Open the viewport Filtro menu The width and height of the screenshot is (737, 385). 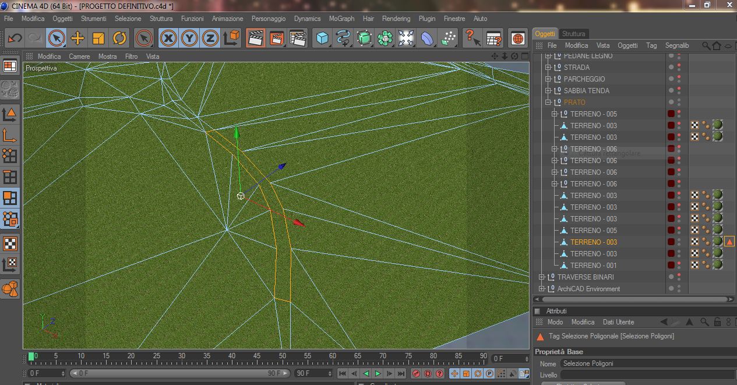click(131, 56)
